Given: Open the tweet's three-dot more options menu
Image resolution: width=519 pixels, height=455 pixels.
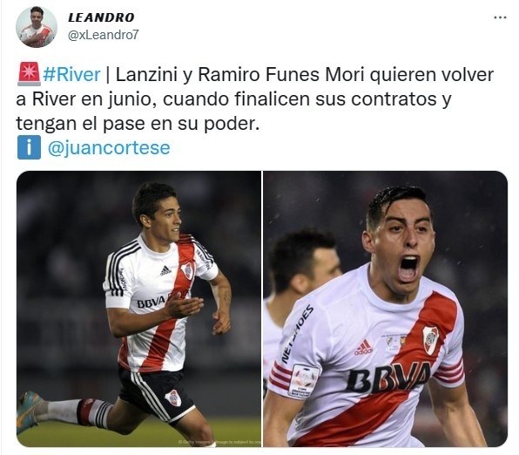Looking at the screenshot, I should point(500,17).
